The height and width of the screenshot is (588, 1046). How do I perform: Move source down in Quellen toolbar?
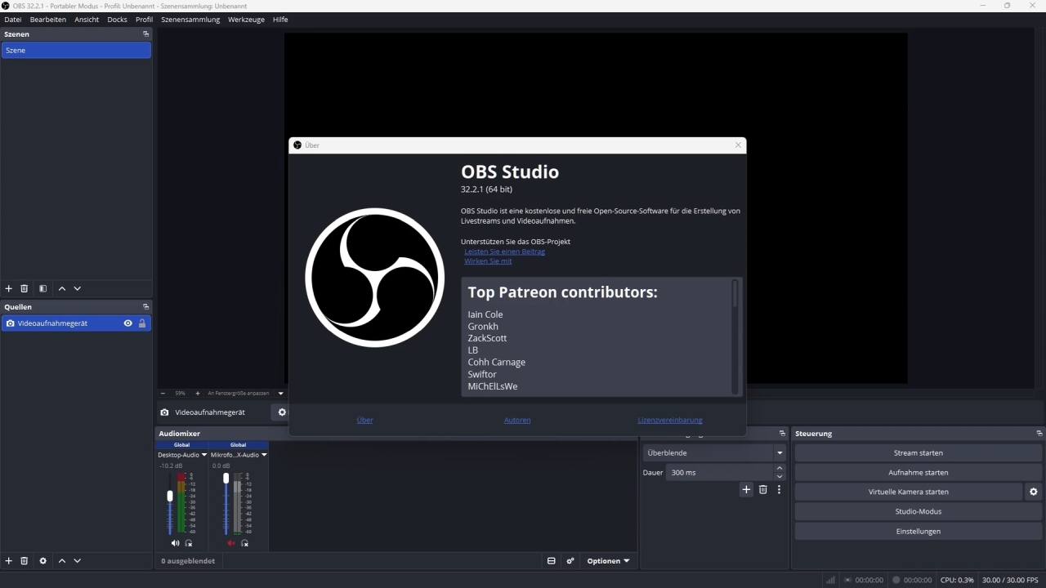coord(78,561)
